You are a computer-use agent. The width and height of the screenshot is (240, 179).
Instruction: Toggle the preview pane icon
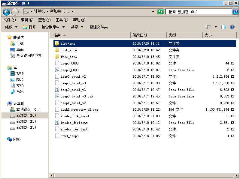(x=223, y=27)
